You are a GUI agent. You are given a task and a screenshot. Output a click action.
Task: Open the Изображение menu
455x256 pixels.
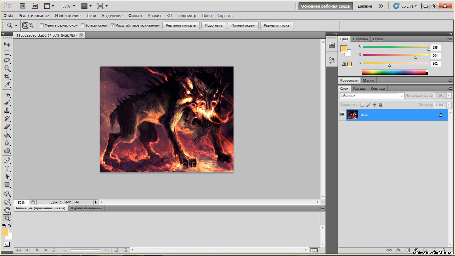(x=68, y=16)
